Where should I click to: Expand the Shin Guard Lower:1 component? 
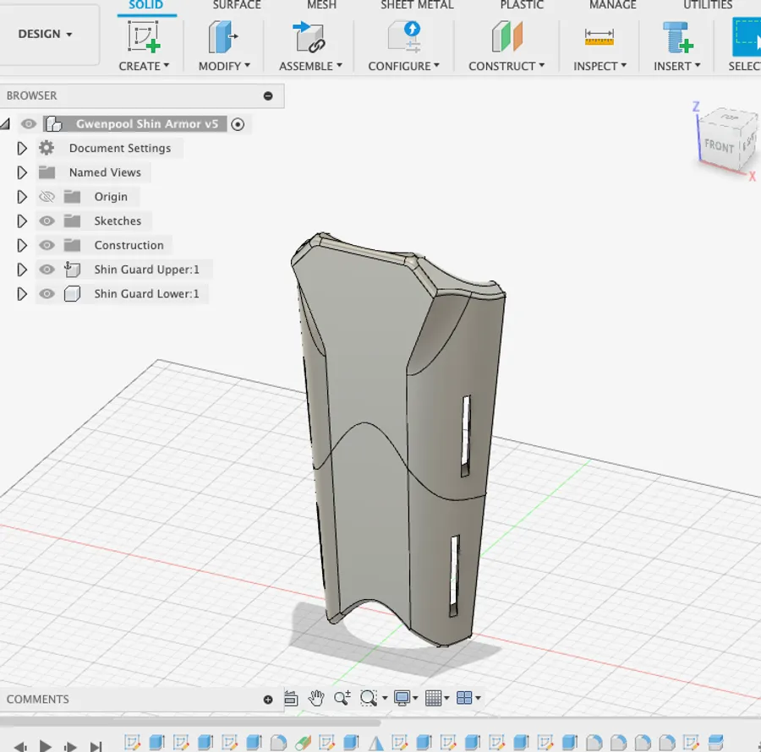click(22, 294)
